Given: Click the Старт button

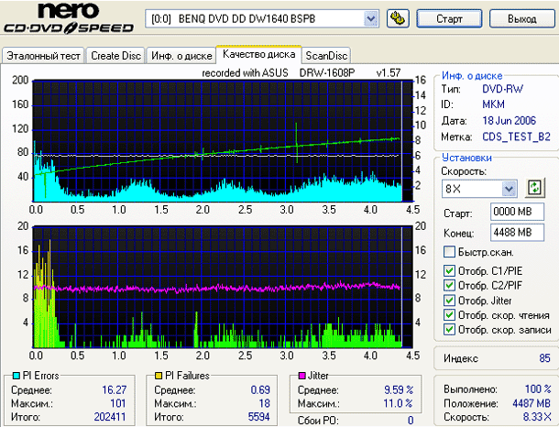Looking at the screenshot, I should pos(449,18).
